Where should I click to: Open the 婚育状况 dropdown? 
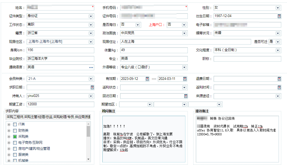pyautogui.click(x=278, y=33)
